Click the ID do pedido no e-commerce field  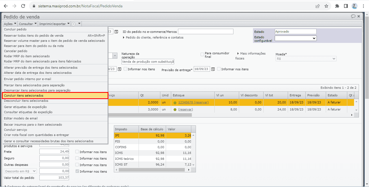205,31
